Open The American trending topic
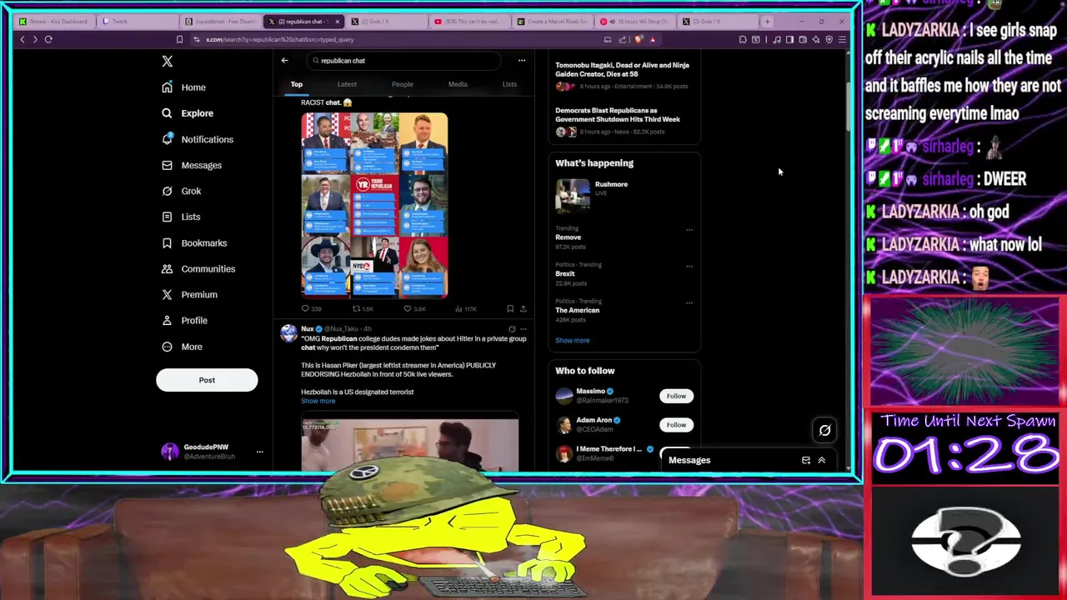 (x=577, y=310)
